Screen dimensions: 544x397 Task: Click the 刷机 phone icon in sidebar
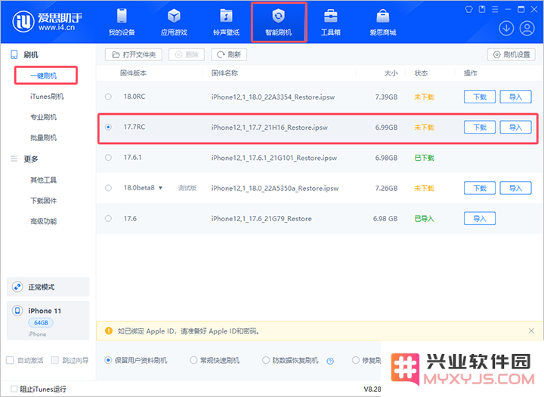[x=14, y=54]
